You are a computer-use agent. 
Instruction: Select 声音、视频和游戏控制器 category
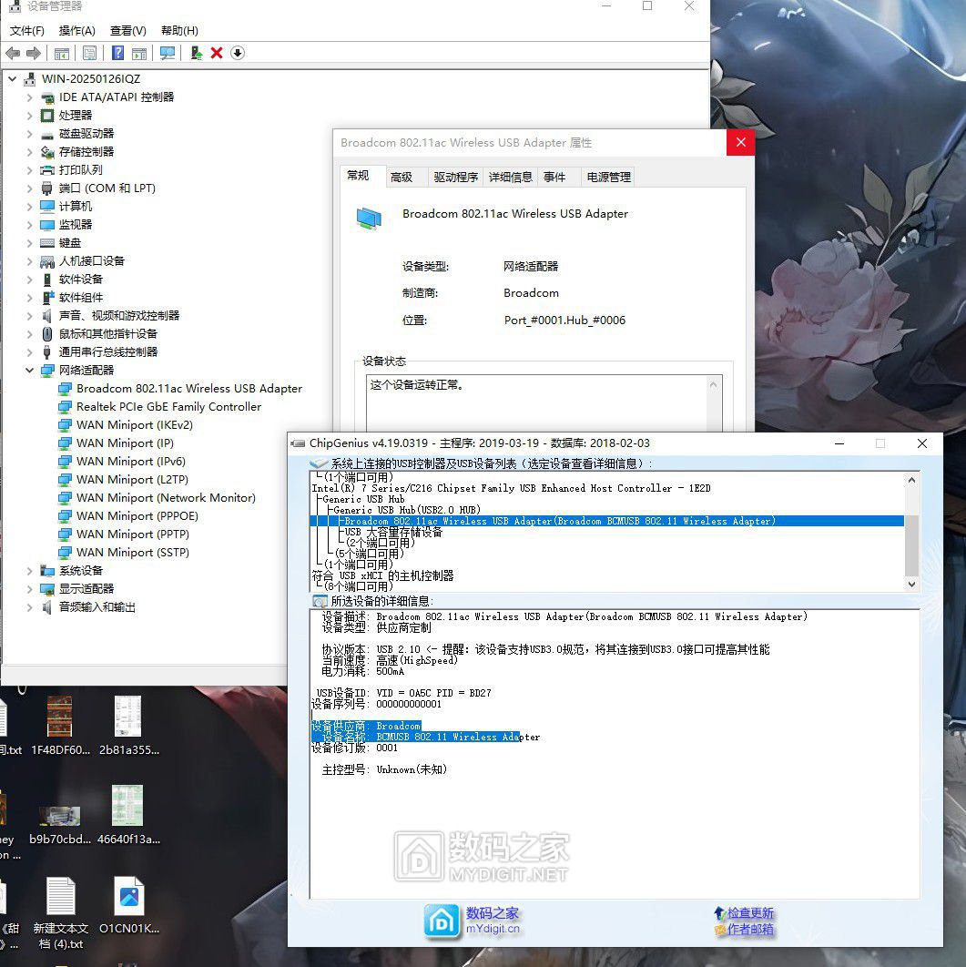click(118, 316)
